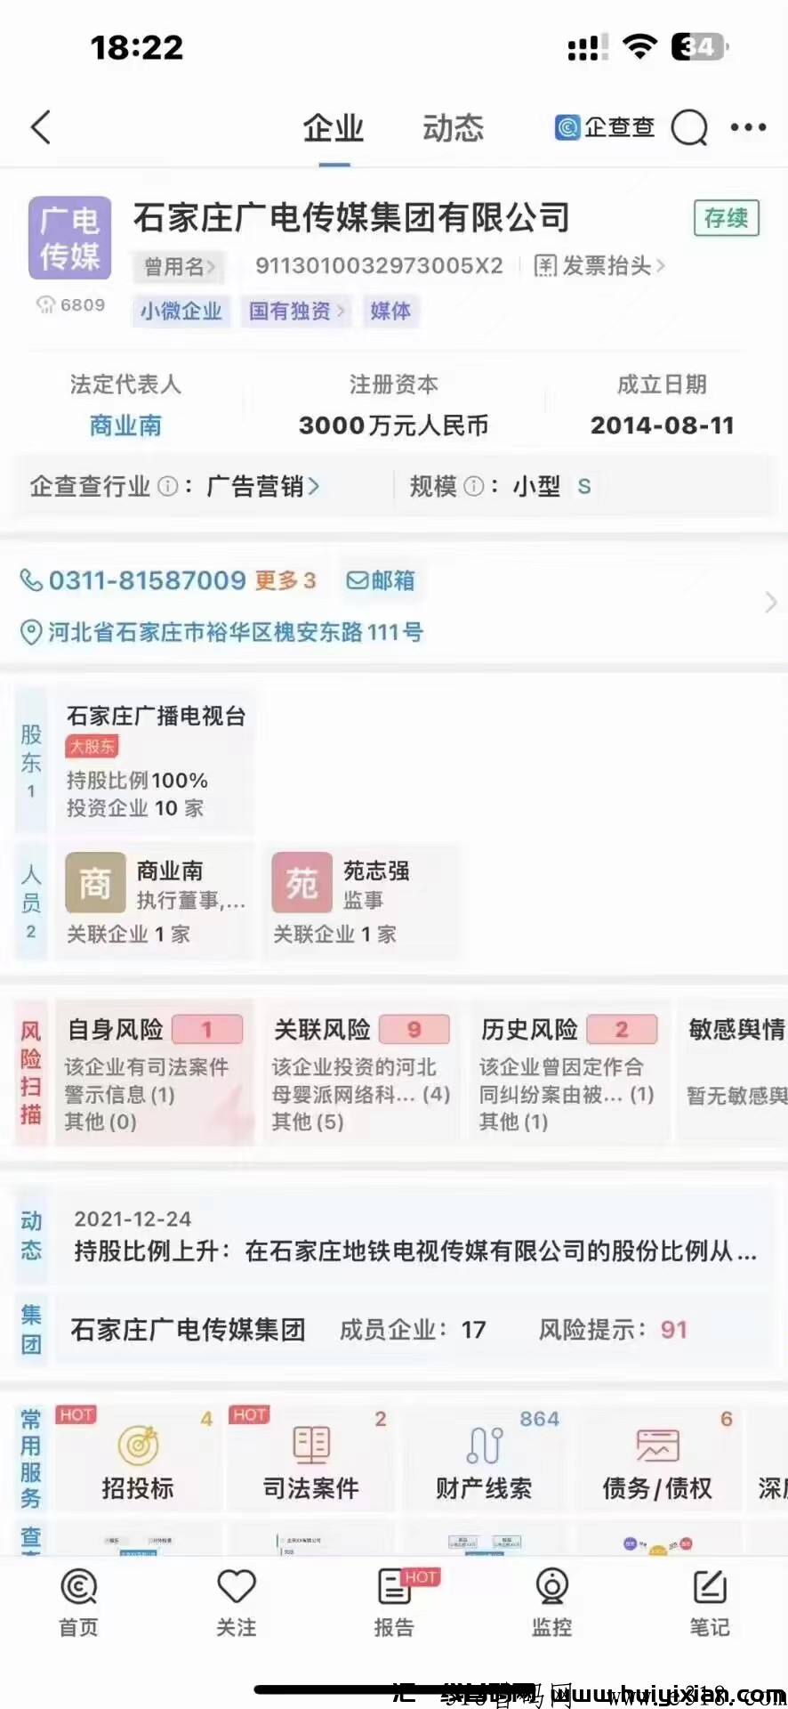Switch to the 动态 tab
Image resolution: width=788 pixels, height=1709 pixels.
point(453,128)
